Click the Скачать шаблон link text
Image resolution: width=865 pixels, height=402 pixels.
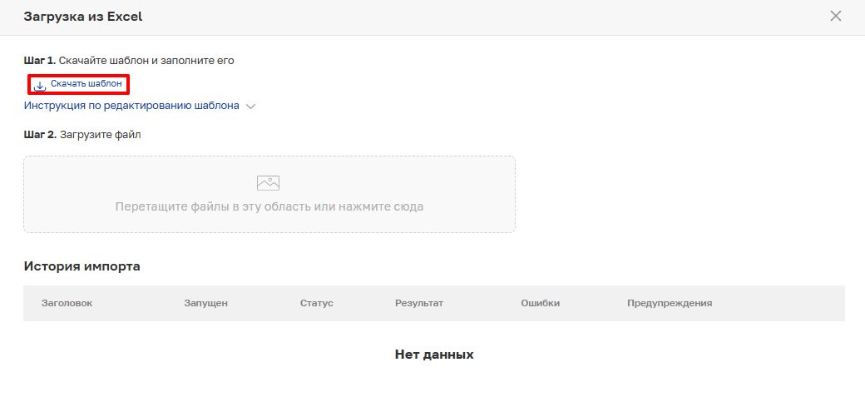point(86,84)
